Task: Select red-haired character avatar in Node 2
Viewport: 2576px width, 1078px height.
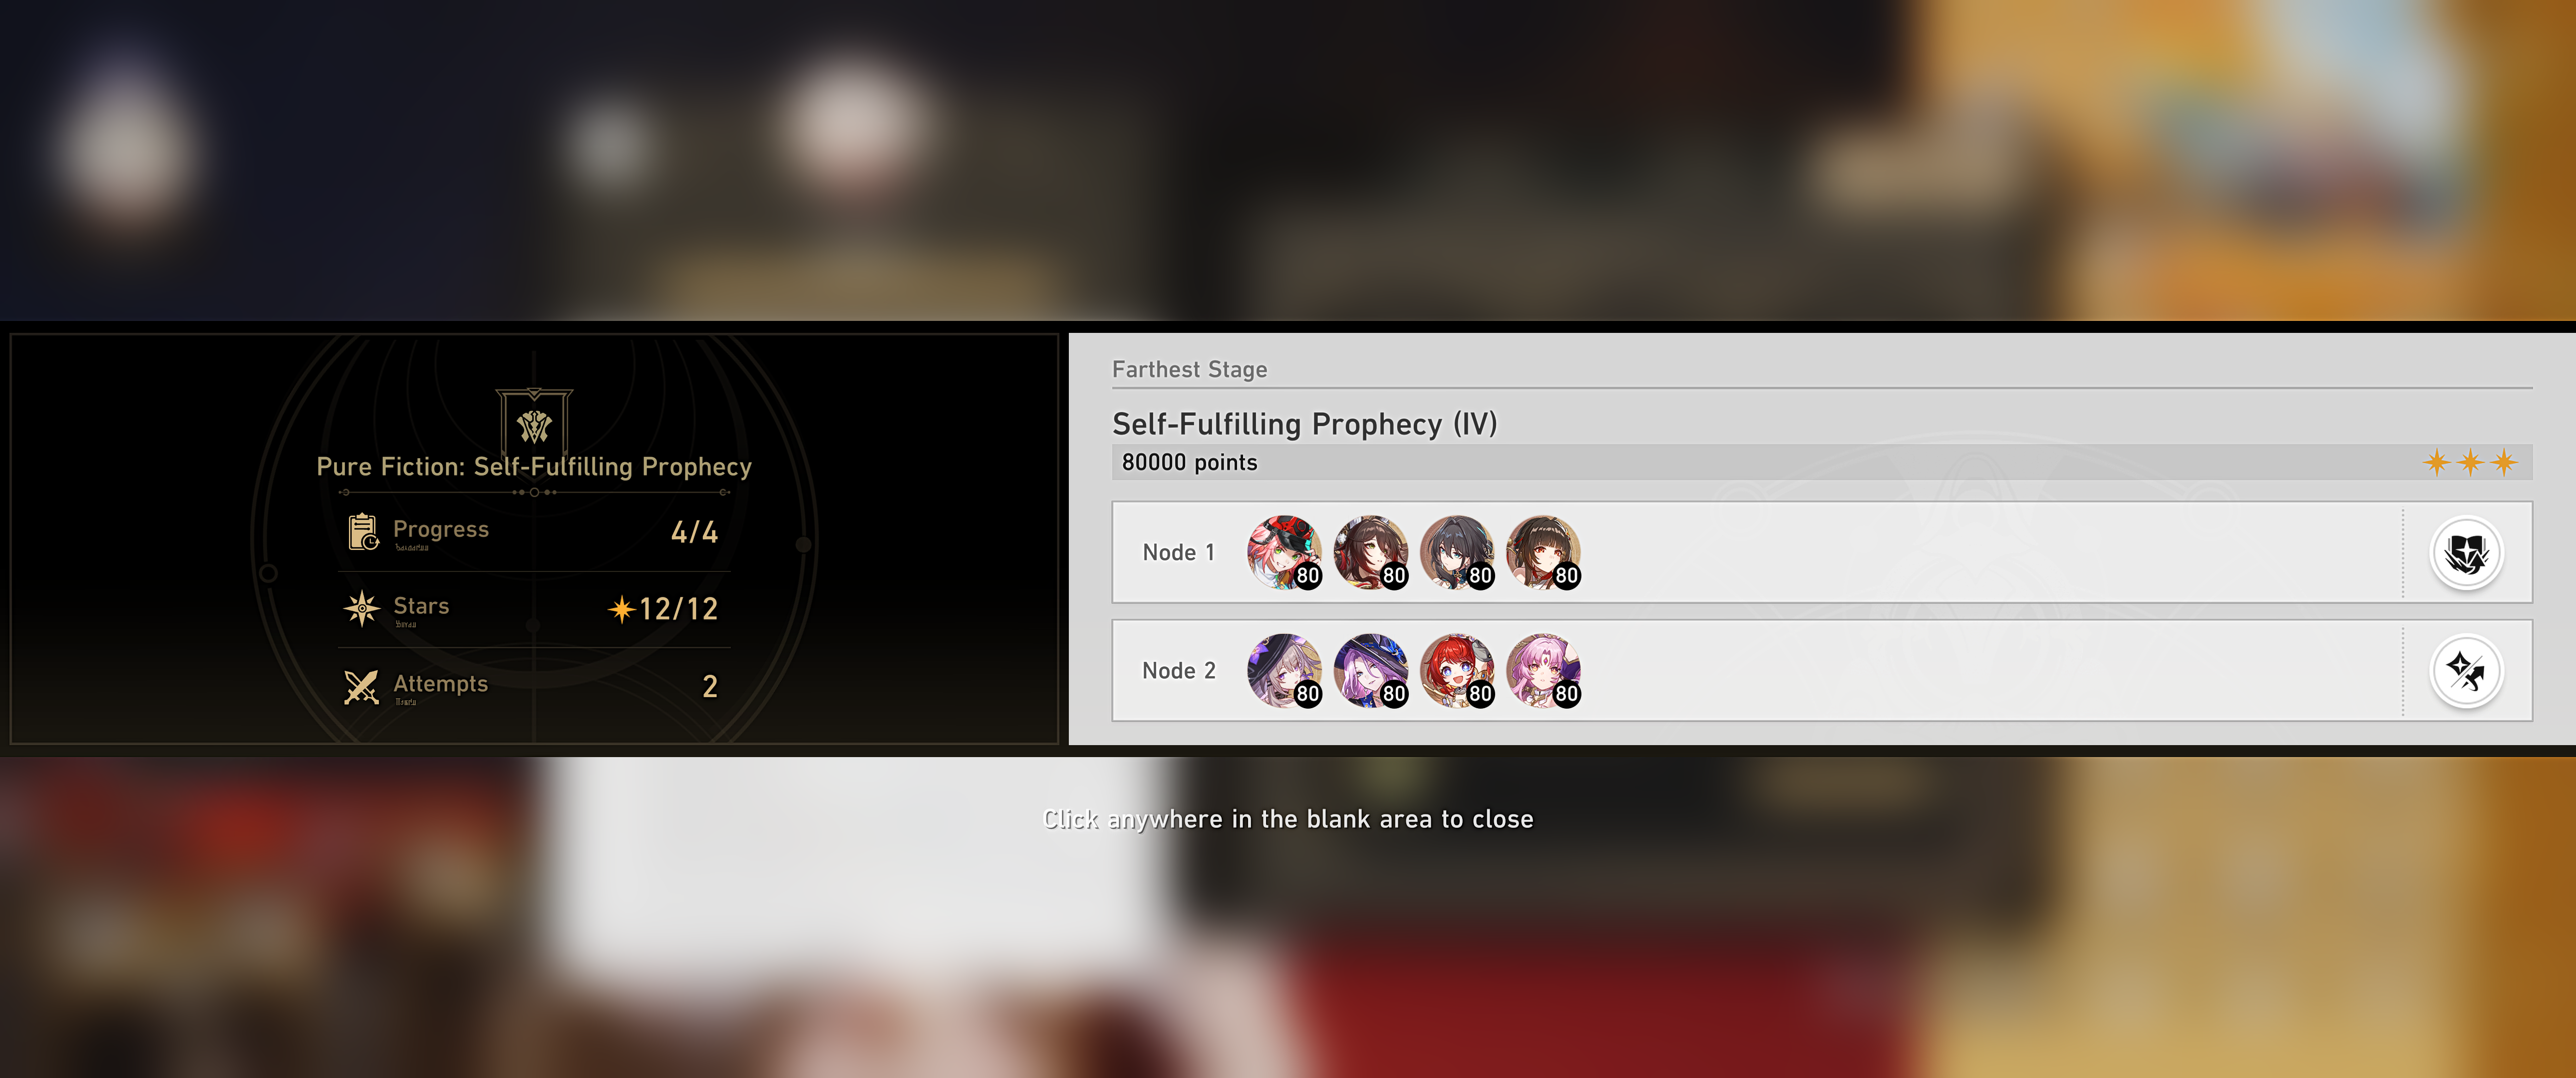Action: click(x=1457, y=670)
